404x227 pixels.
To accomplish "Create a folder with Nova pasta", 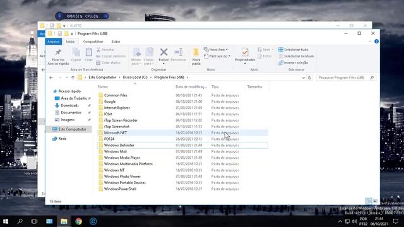I will point(196,56).
